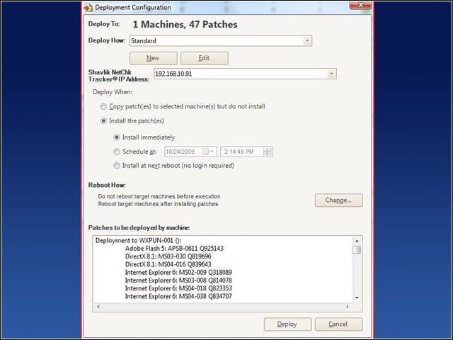Image resolution: width=453 pixels, height=340 pixels.
Task: Click the Deploy button
Action: (x=287, y=324)
